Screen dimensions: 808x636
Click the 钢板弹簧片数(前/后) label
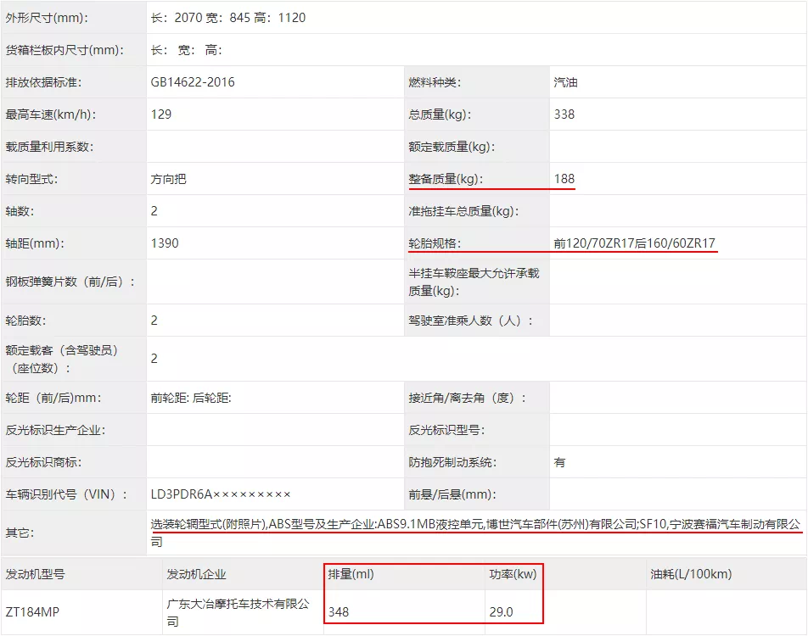coord(70,282)
